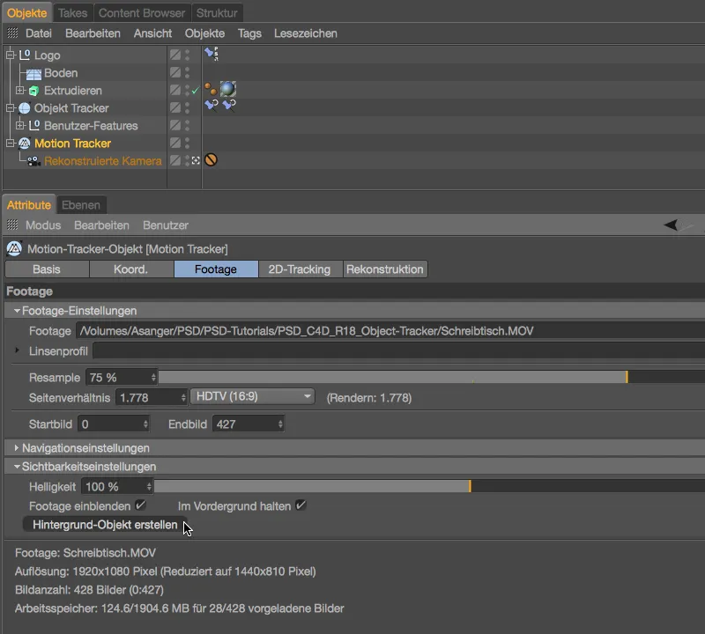Image resolution: width=705 pixels, height=634 pixels.
Task: Toggle layer box of Boden row
Action: 175,73
